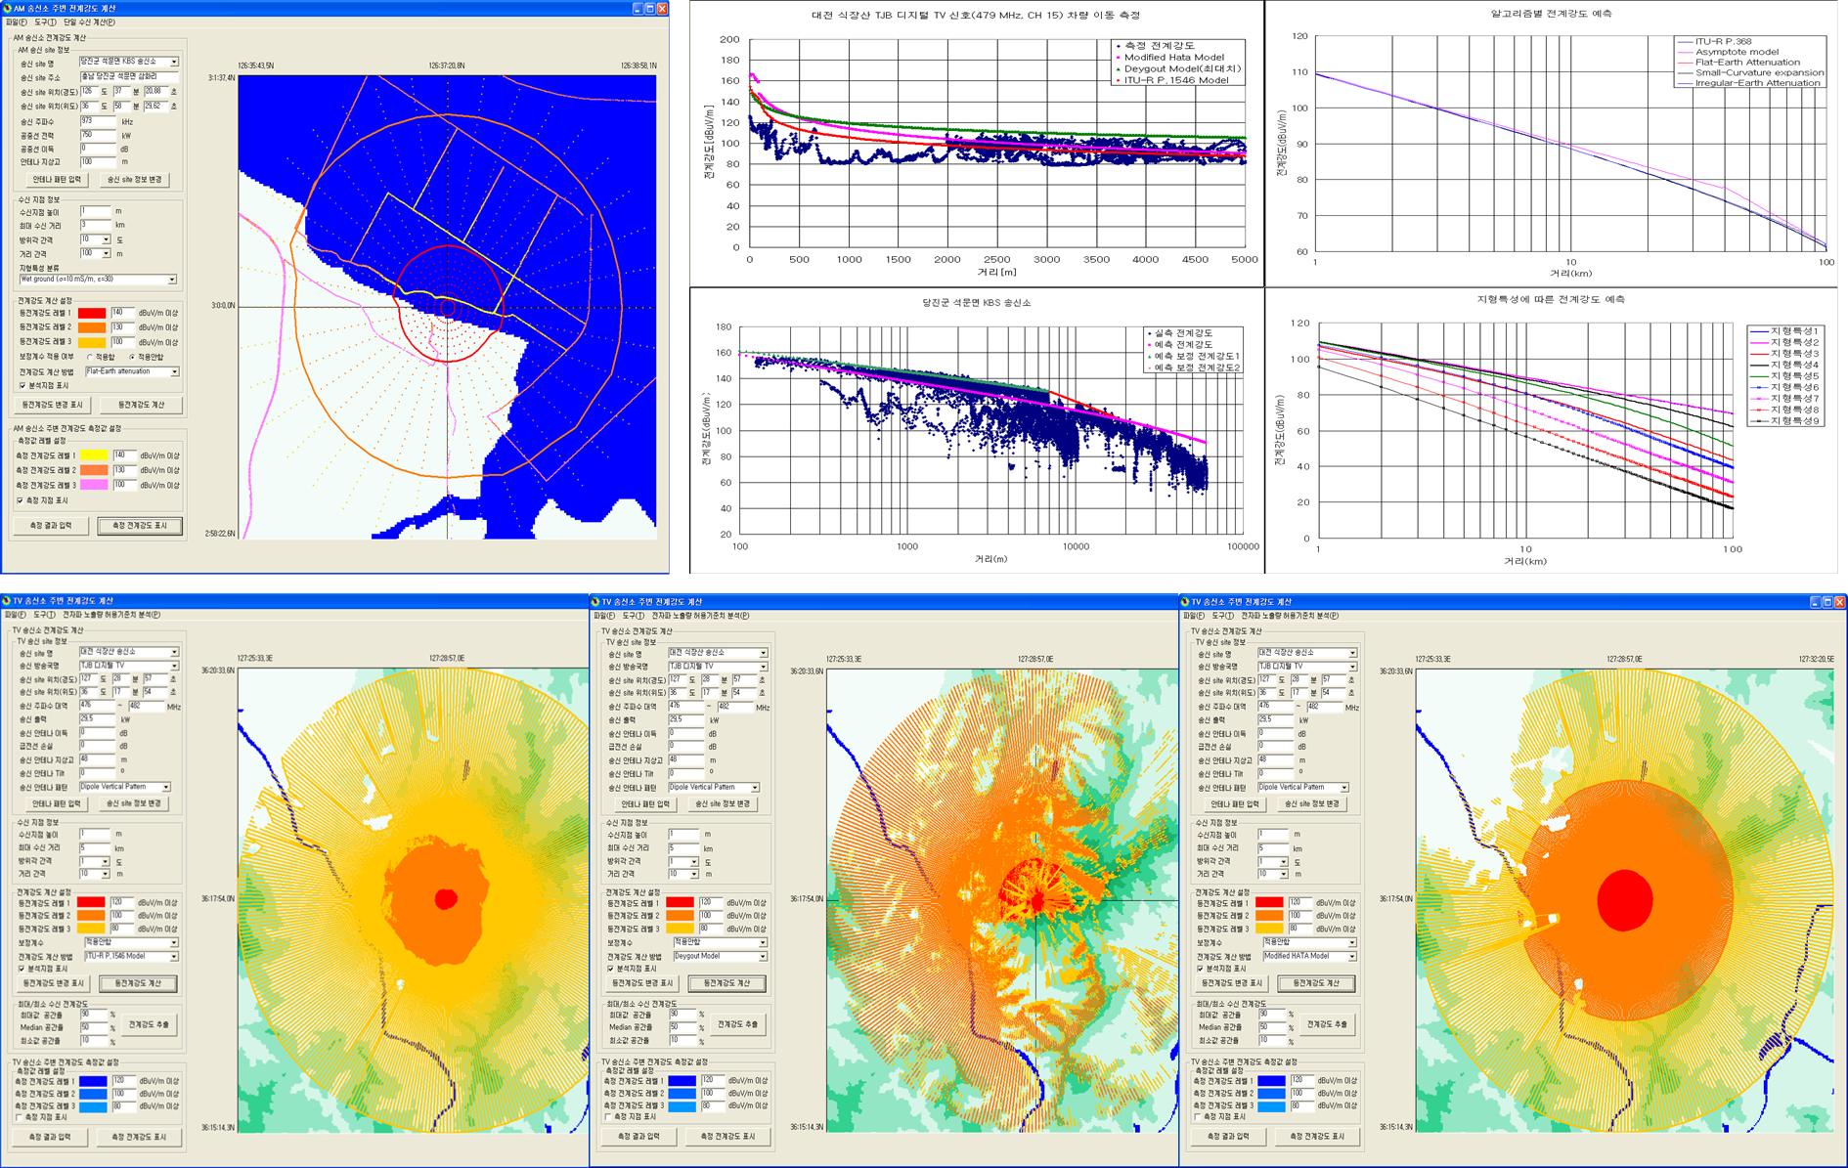Click 측정 결과 입력 in AM window
The image size is (1848, 1168).
pos(51,526)
